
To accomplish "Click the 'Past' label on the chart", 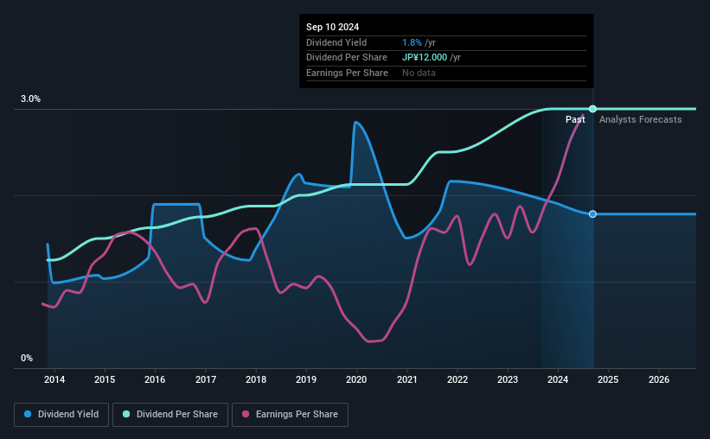I will point(575,119).
